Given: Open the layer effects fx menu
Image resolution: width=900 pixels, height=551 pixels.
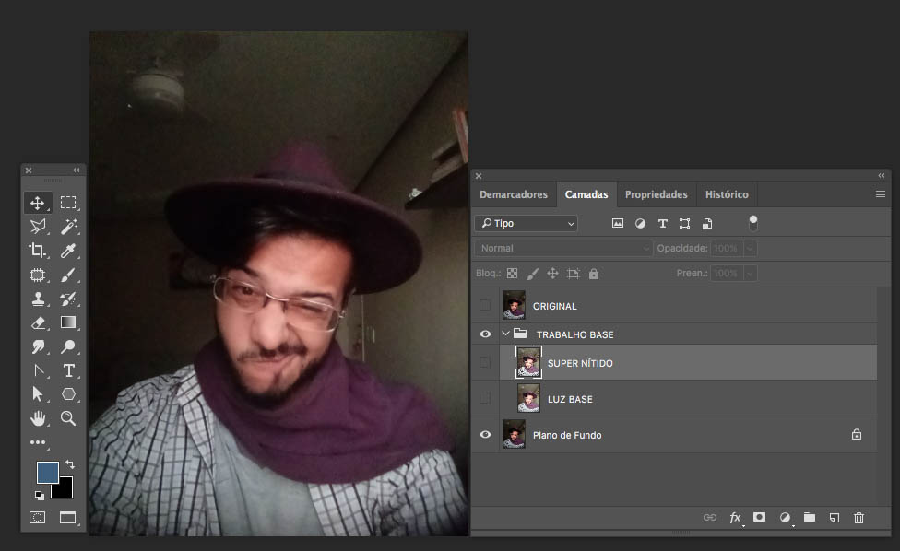Looking at the screenshot, I should (735, 518).
